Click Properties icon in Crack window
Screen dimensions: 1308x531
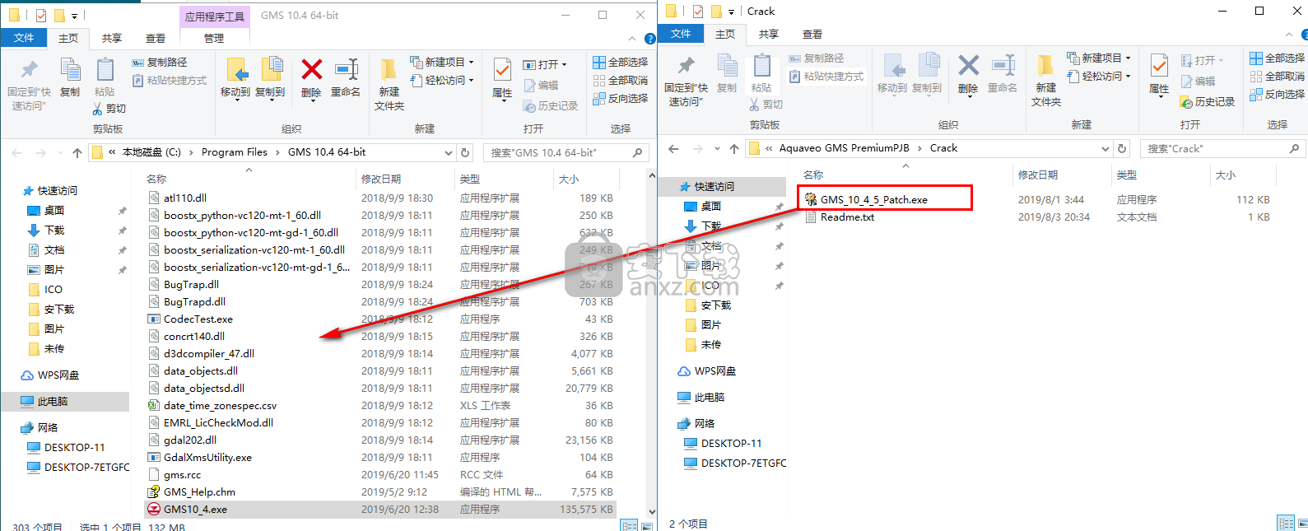[x=1159, y=66]
